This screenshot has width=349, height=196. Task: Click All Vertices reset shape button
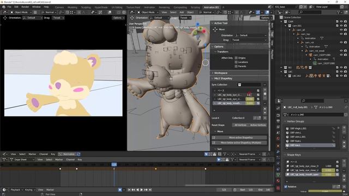coord(240,125)
